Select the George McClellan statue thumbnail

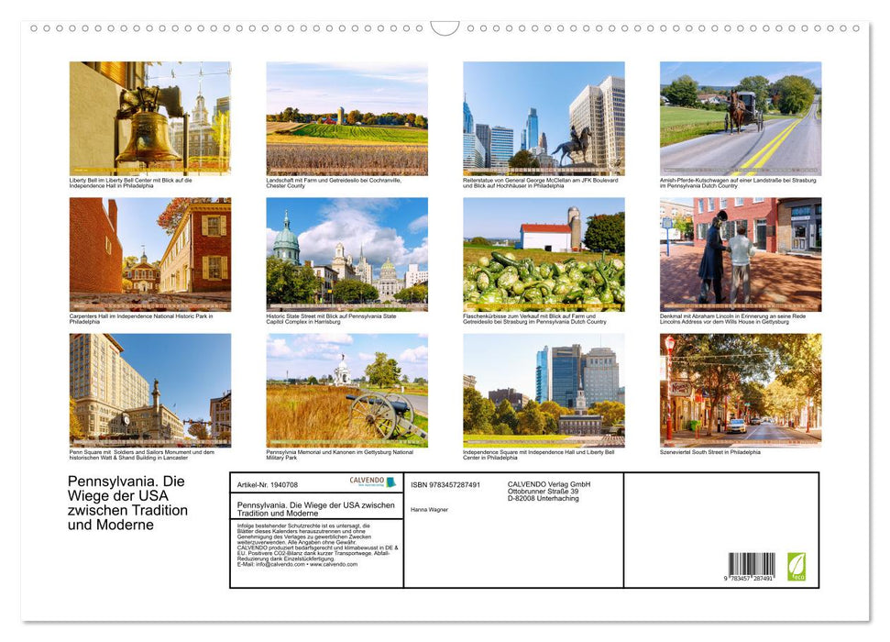point(544,116)
